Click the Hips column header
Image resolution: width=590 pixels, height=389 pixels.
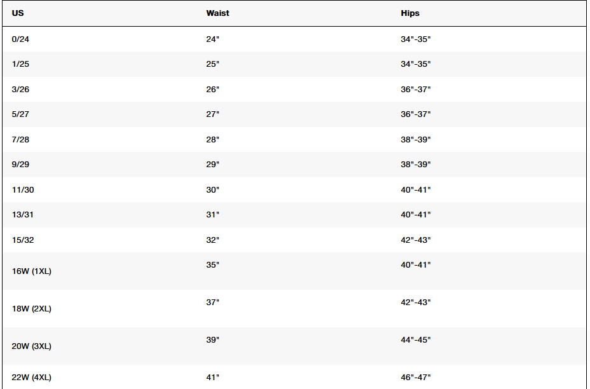coord(410,13)
